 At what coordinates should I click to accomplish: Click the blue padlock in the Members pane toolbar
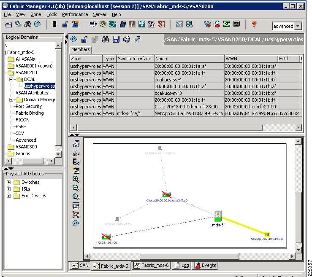tap(84, 39)
